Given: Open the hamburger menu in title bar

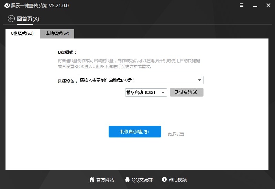Looking at the screenshot, I should pos(242,5).
